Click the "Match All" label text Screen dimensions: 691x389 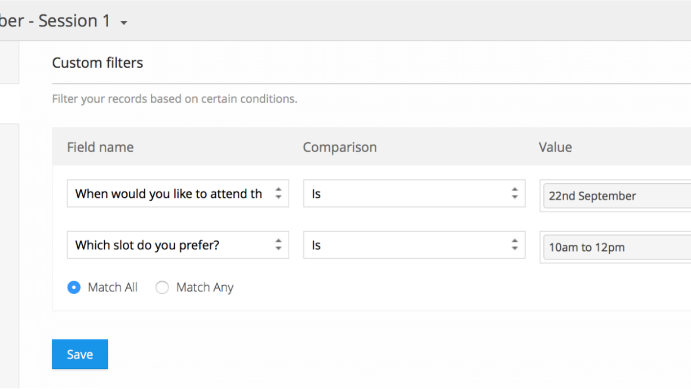(113, 288)
